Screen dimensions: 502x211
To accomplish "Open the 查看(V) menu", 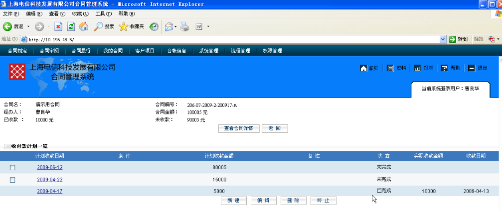I will pyautogui.click(x=57, y=14).
